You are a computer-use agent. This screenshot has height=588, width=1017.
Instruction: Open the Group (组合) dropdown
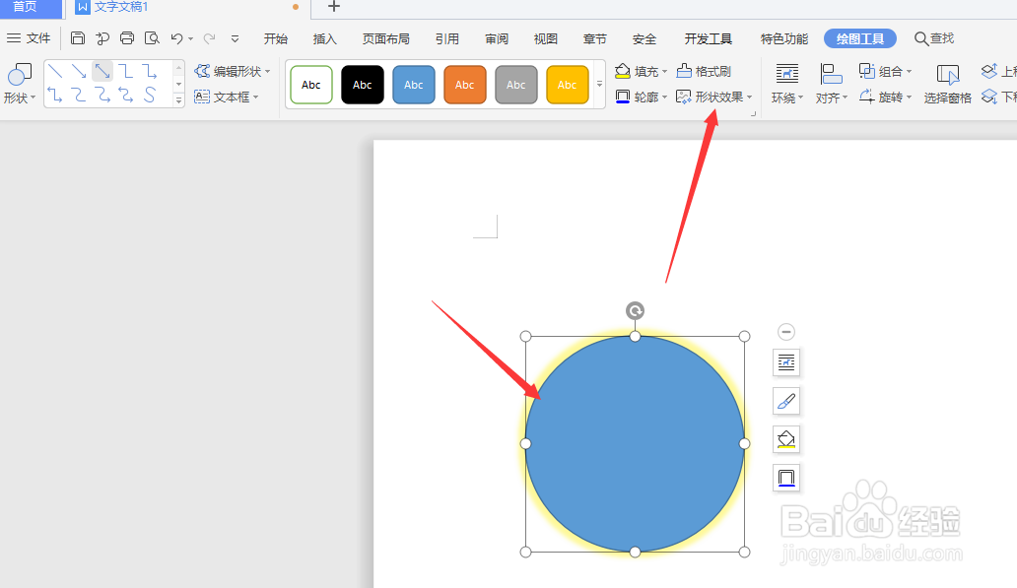point(885,71)
